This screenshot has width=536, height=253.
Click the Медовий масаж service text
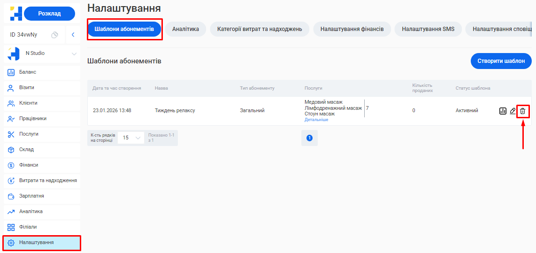(323, 102)
